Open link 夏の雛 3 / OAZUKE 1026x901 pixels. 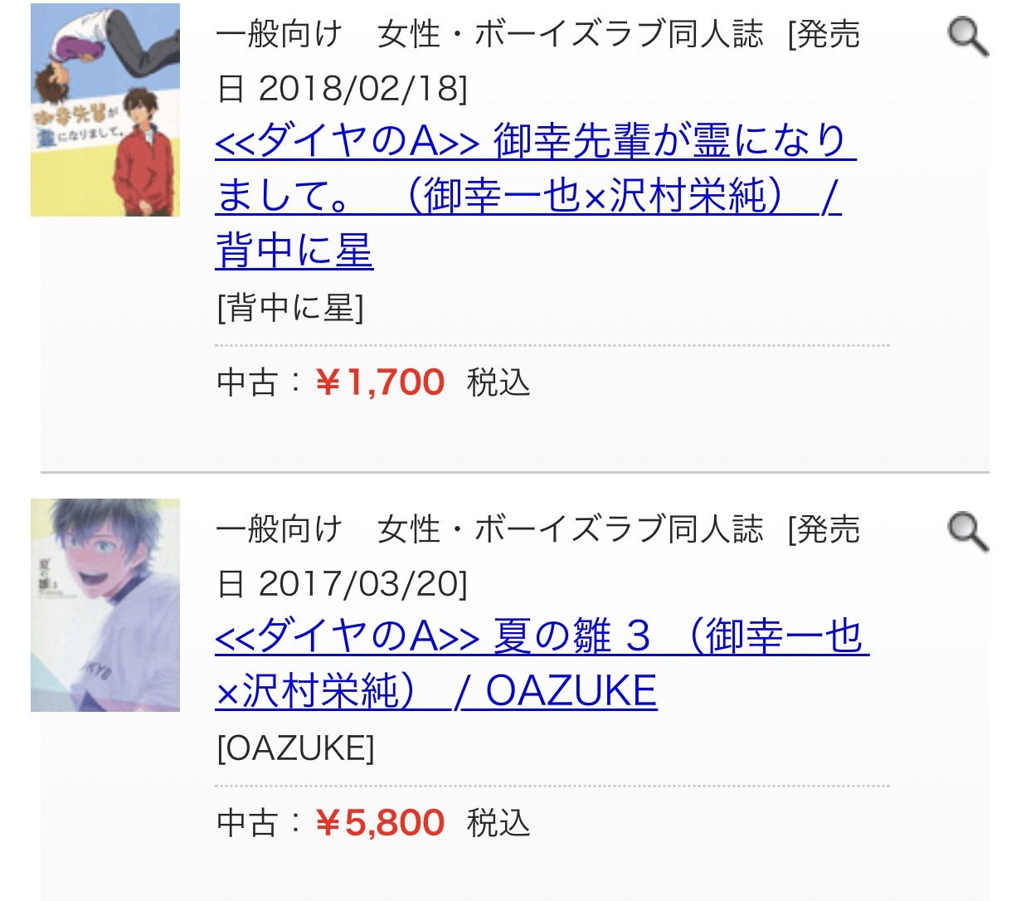point(542,664)
